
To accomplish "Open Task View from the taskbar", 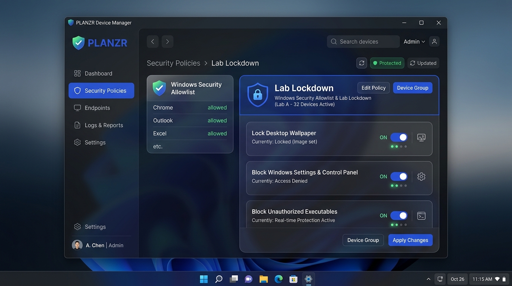I will click(x=234, y=279).
